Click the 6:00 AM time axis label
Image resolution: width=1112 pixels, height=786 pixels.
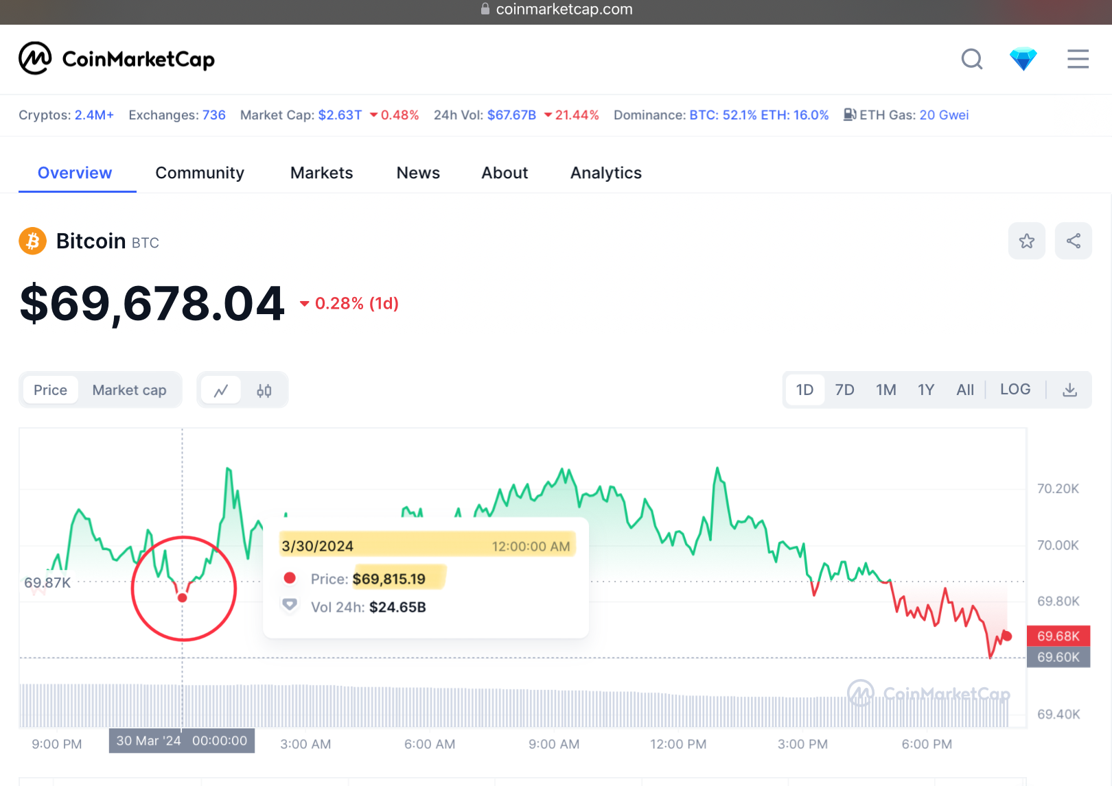430,744
